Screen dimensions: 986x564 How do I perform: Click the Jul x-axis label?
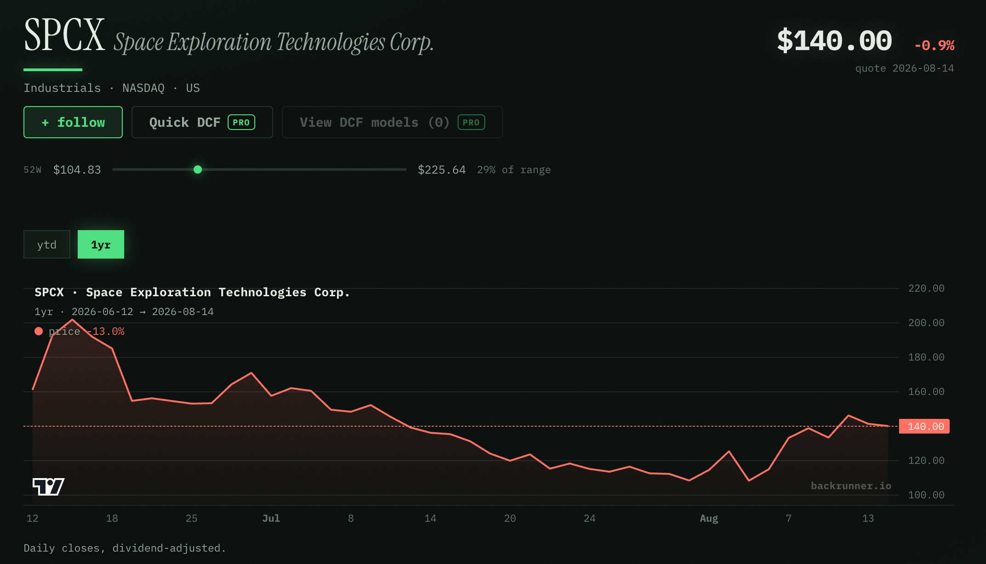click(x=271, y=519)
